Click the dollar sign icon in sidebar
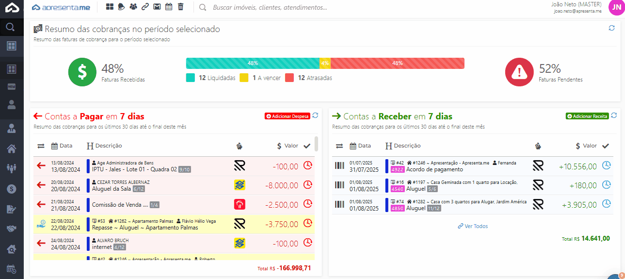The height and width of the screenshot is (279, 625). (12, 189)
